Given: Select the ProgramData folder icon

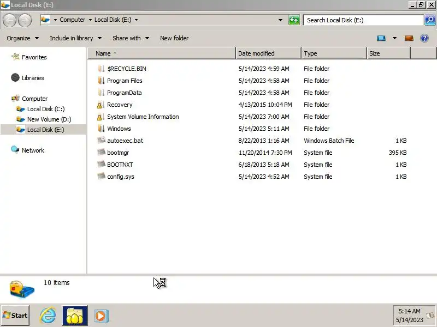Looking at the screenshot, I should (x=101, y=93).
